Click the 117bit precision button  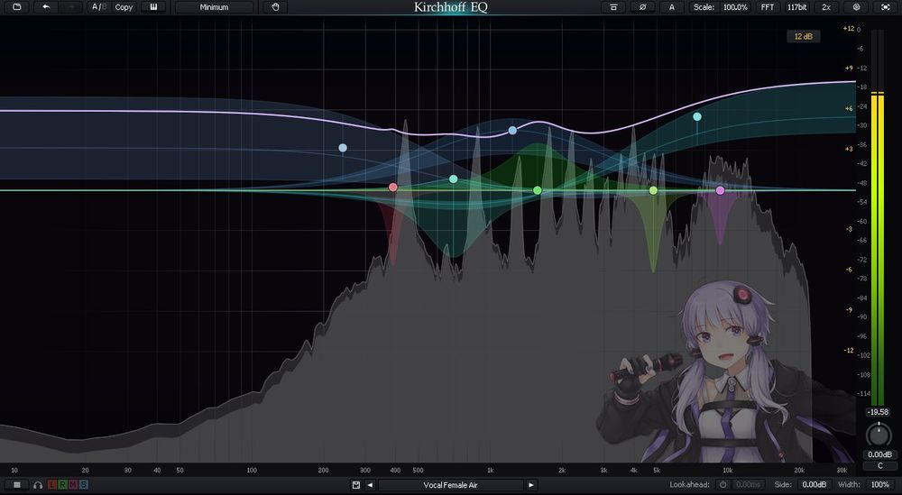click(x=796, y=7)
